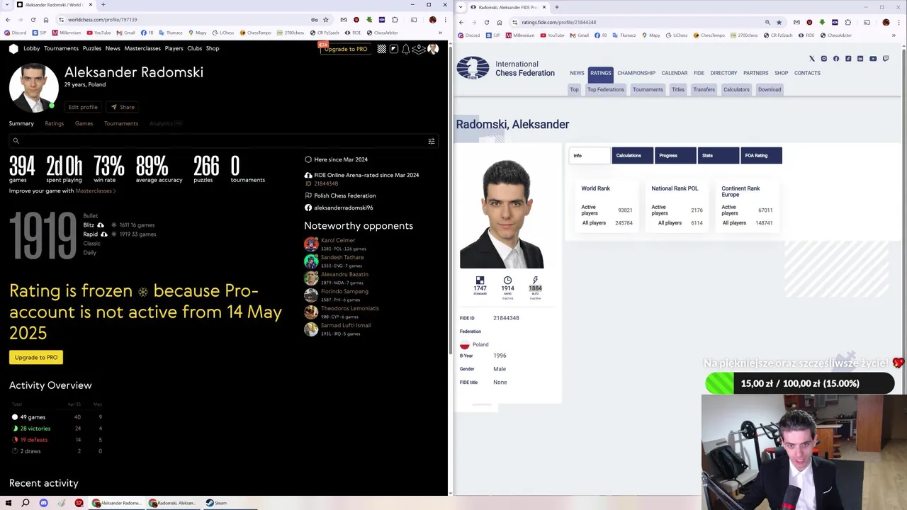The width and height of the screenshot is (907, 510).
Task: Click the Edit profile button
Action: (83, 107)
